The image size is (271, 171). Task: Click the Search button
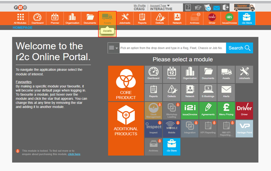239,48
